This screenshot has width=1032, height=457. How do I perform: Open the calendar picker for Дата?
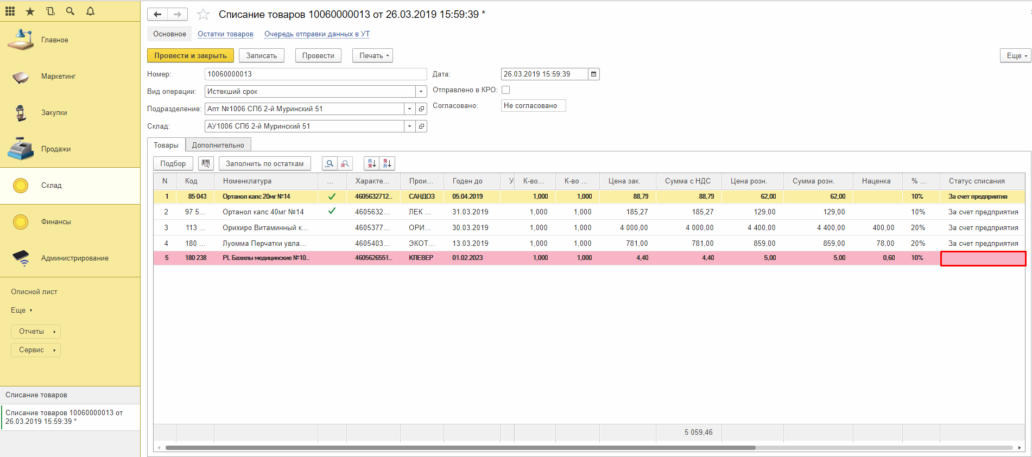594,74
